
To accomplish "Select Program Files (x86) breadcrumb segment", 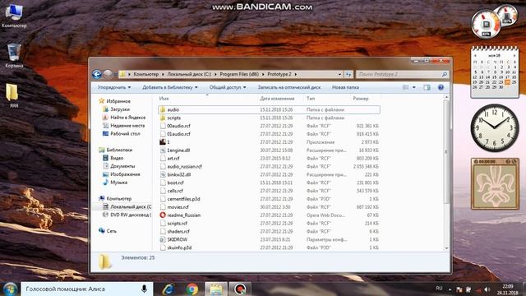I will point(239,74).
